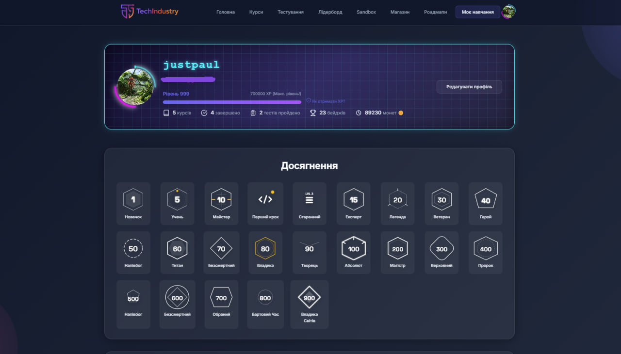This screenshot has height=354, width=621.
Task: Click the Старанний LVL 3 badge
Action: click(x=309, y=203)
